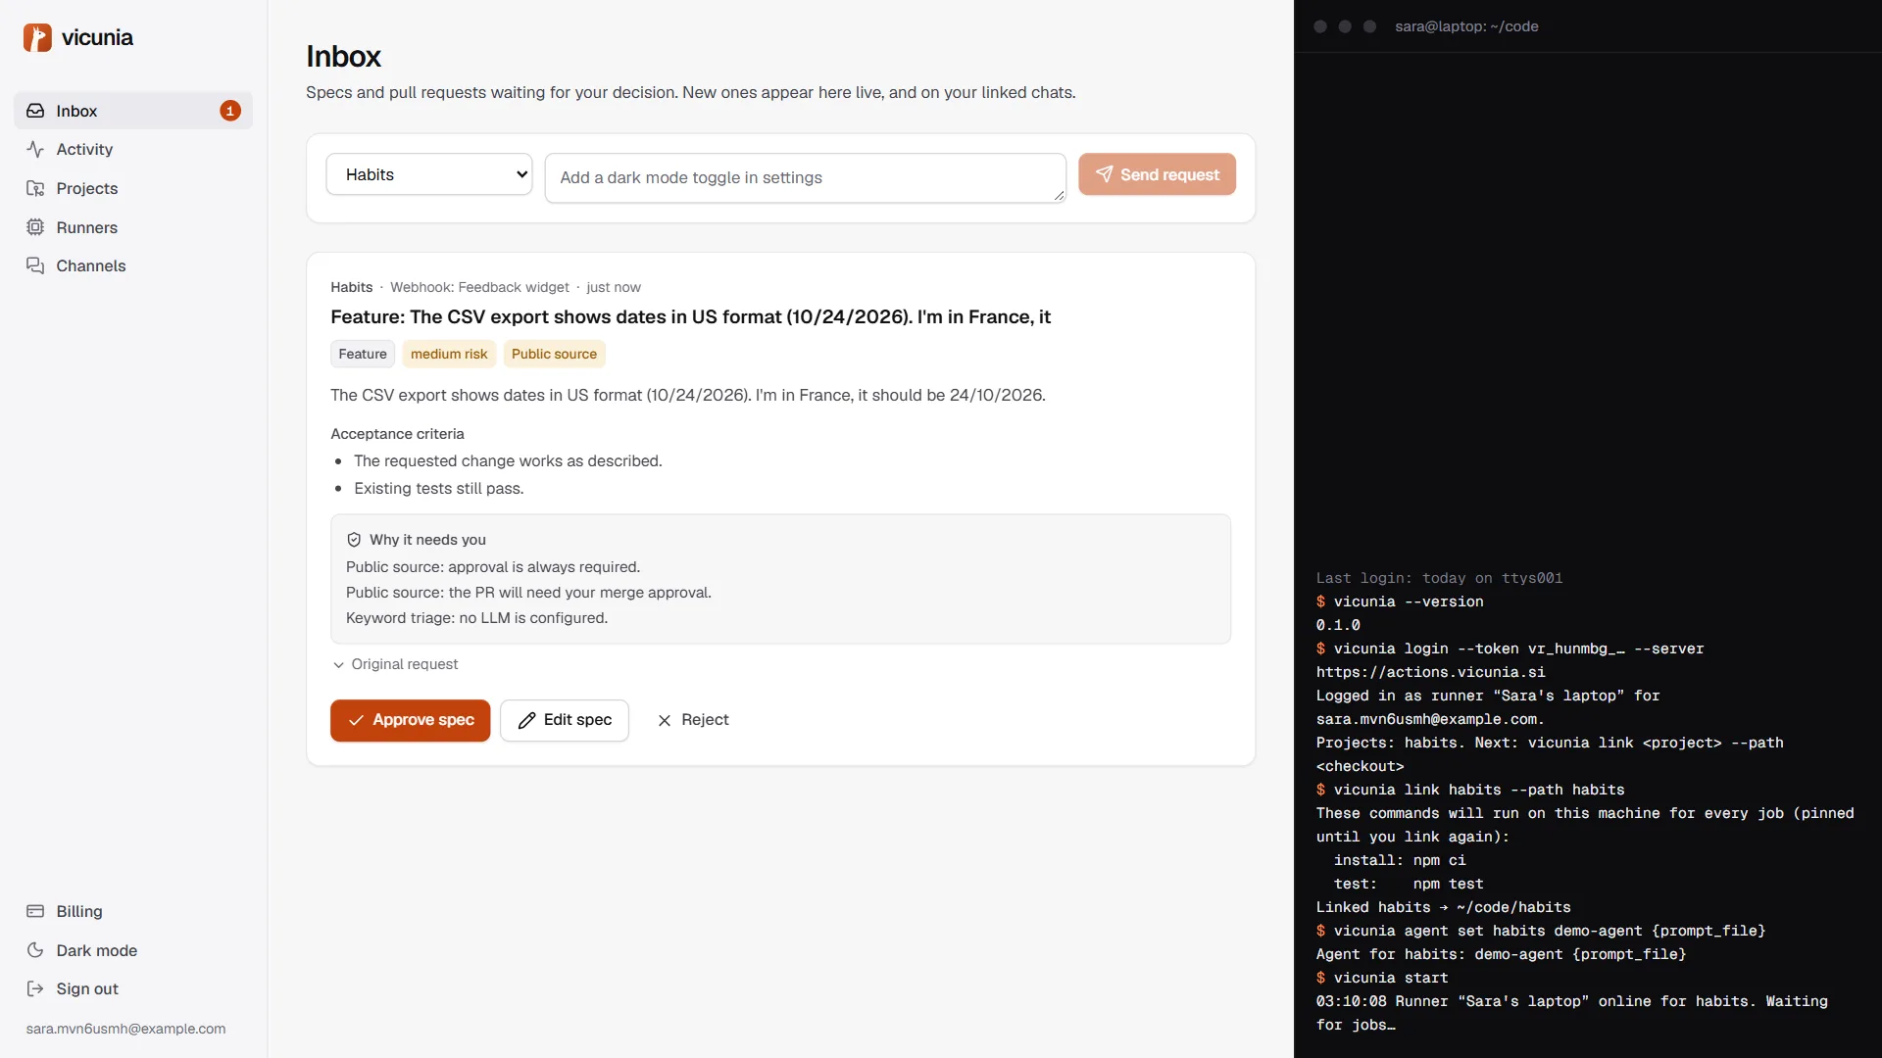
Task: Open the Inbox sidebar item
Action: coord(133,111)
